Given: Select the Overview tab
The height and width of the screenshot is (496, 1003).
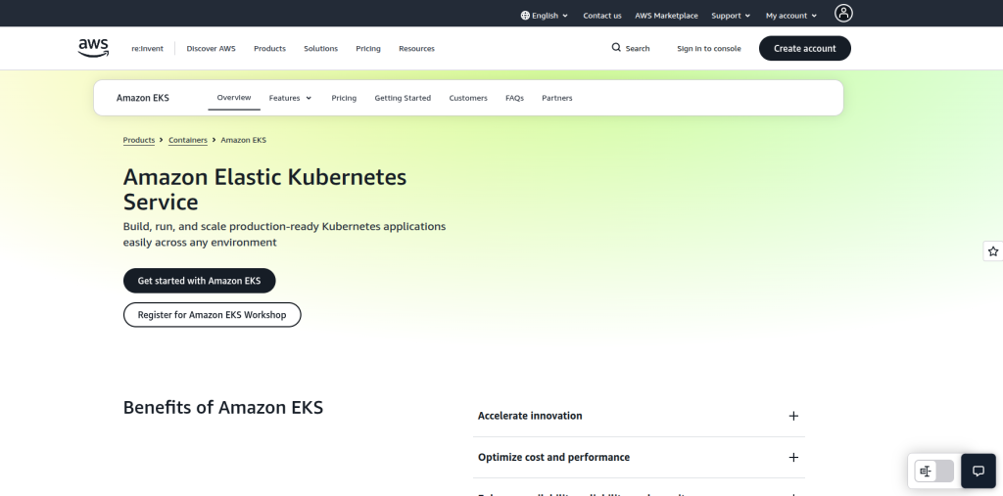Looking at the screenshot, I should pyautogui.click(x=233, y=98).
